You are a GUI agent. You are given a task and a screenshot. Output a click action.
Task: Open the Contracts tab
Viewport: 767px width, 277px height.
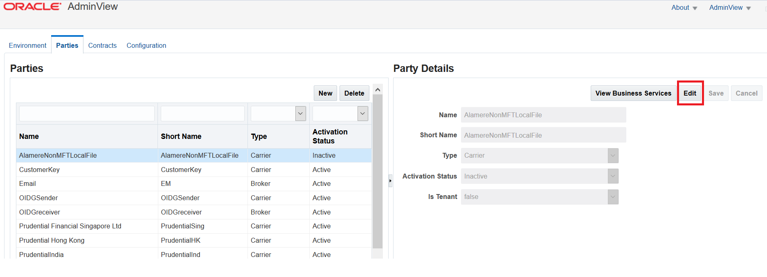[102, 45]
